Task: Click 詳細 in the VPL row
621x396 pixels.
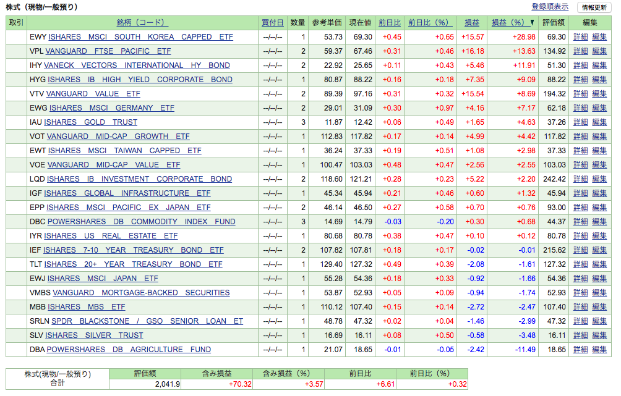Action: [x=581, y=51]
